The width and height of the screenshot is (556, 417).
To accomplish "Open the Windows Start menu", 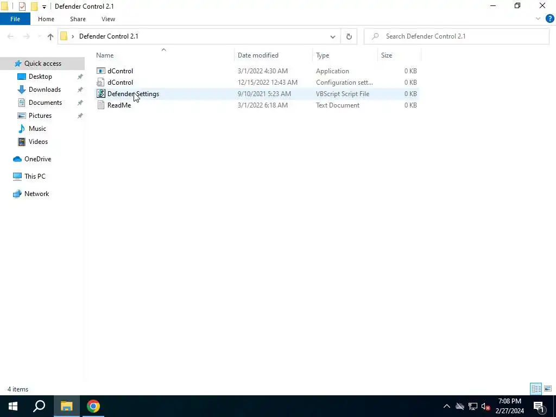I will 13,406.
